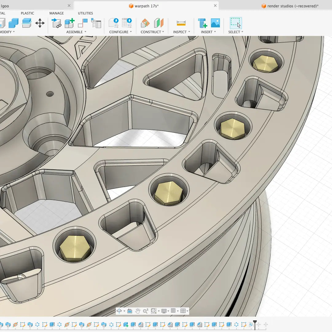Activate the Orbit tool in navigation bar

pos(119,311)
